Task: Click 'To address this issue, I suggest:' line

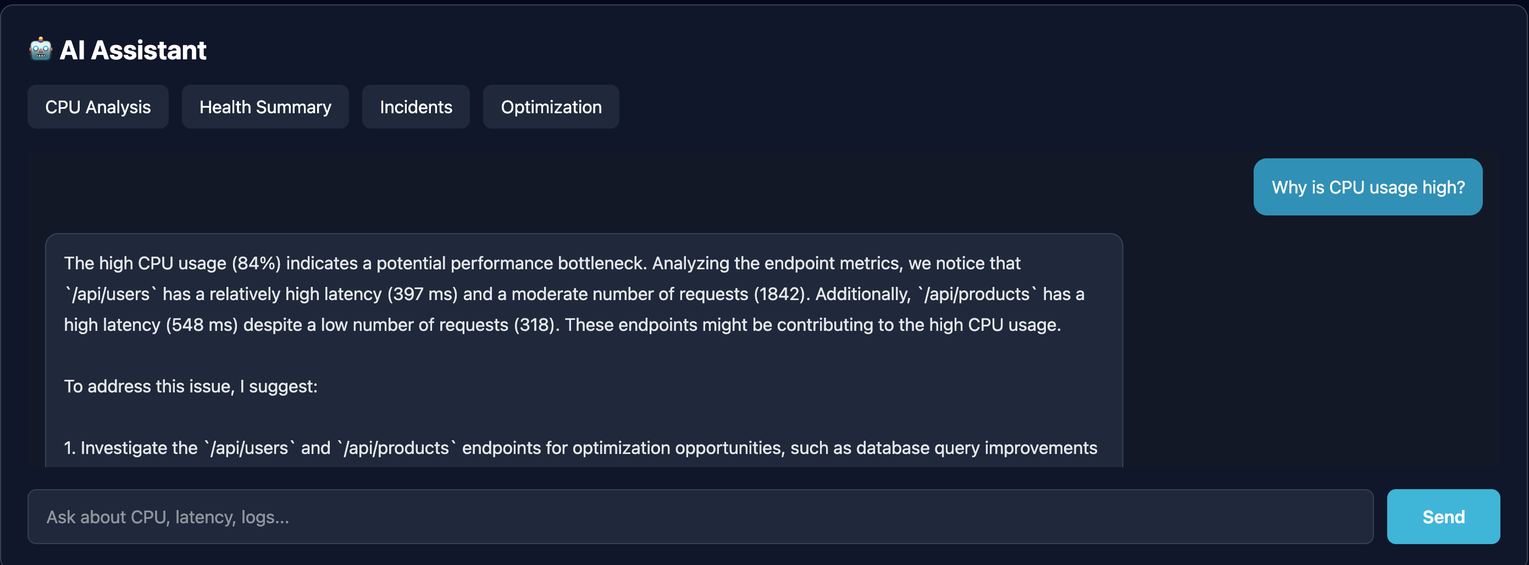Action: click(191, 387)
